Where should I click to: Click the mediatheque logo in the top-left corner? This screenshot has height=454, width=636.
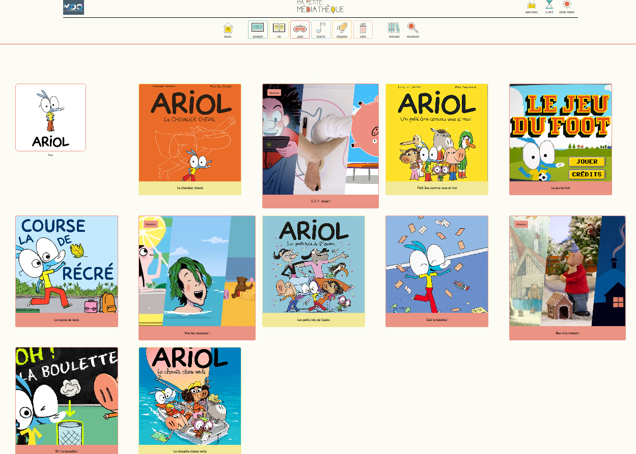pyautogui.click(x=73, y=7)
